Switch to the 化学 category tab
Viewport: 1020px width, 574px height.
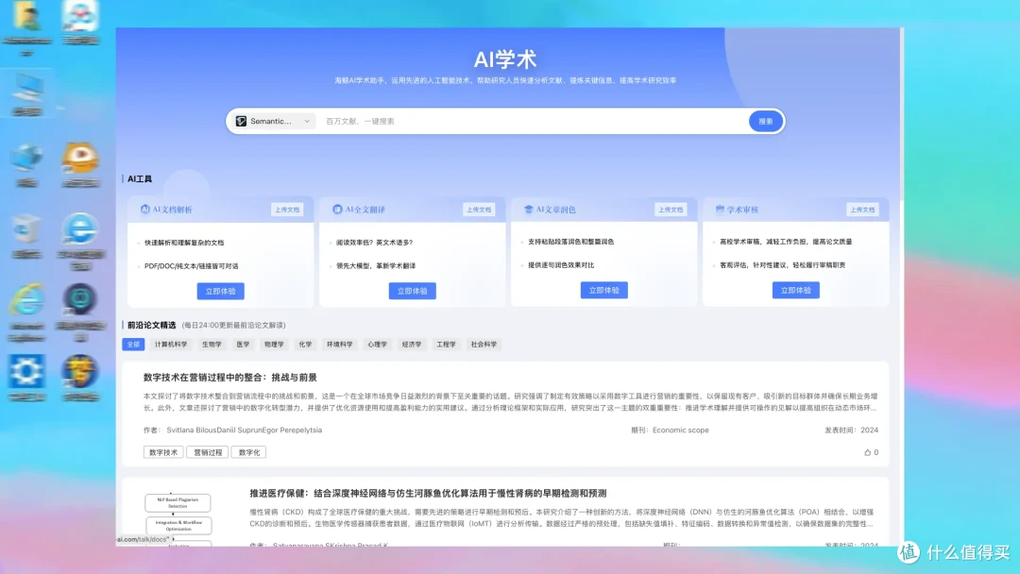tap(305, 345)
